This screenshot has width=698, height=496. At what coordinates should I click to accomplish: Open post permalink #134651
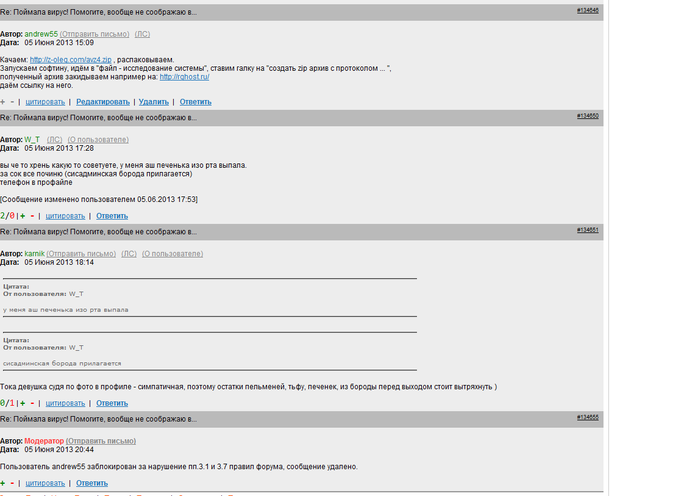click(x=588, y=230)
